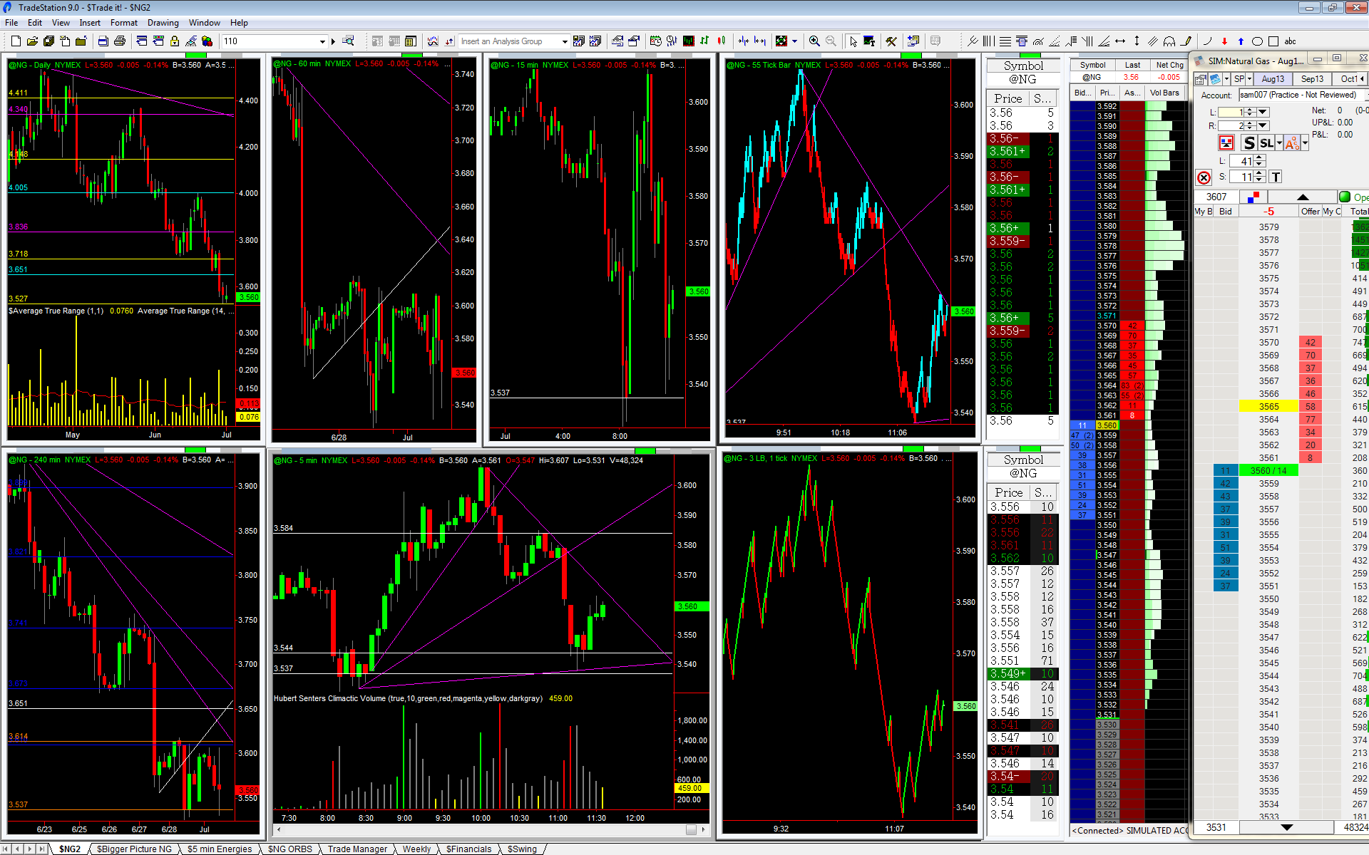The height and width of the screenshot is (855, 1369).
Task: Click the yellow 3565 price cell in Matrix
Action: coord(1268,406)
